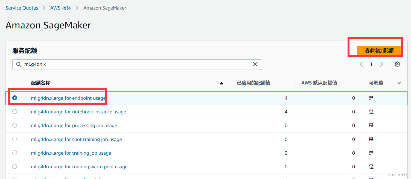Click the 请求增加配额 button
The width and height of the screenshot is (411, 179).
coord(379,51)
